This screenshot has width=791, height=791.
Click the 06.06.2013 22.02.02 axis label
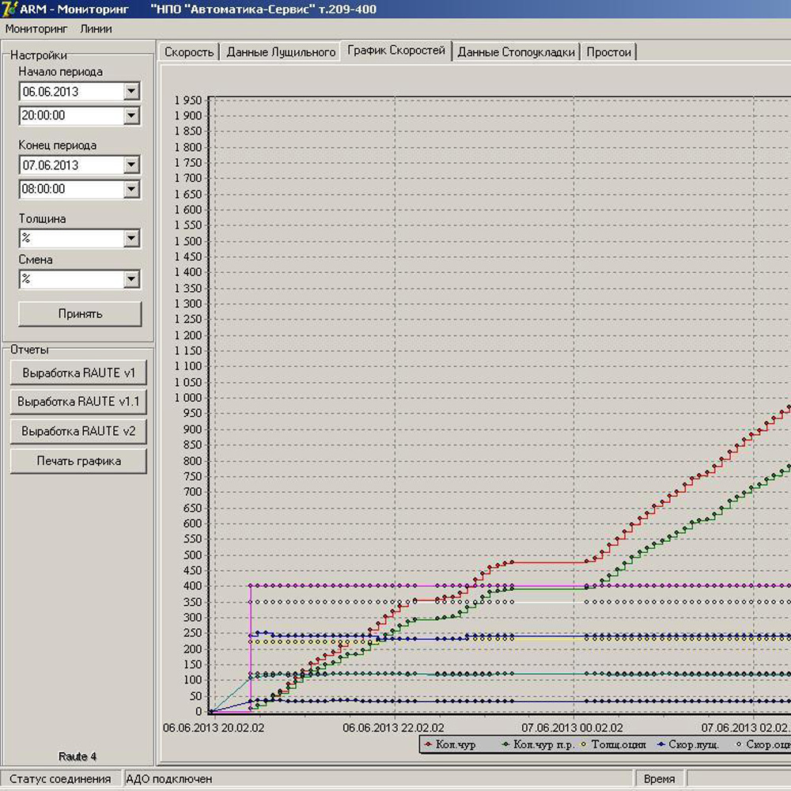pyautogui.click(x=393, y=728)
